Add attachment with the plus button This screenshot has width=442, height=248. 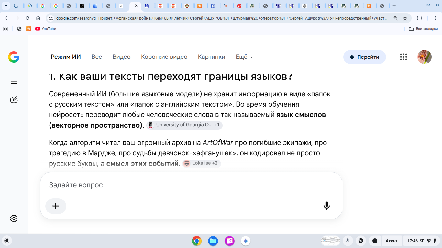(x=56, y=206)
